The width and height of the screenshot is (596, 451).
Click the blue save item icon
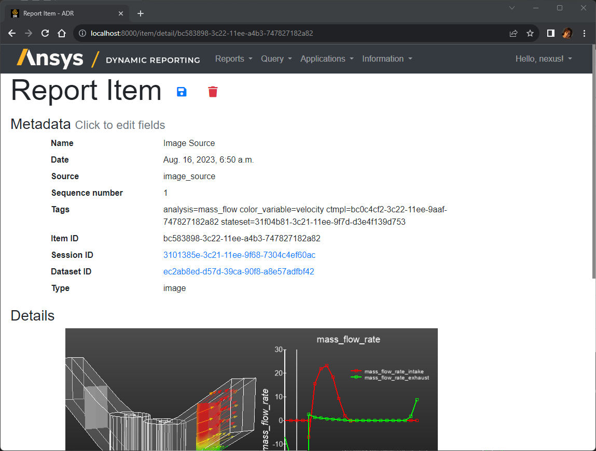click(x=182, y=92)
